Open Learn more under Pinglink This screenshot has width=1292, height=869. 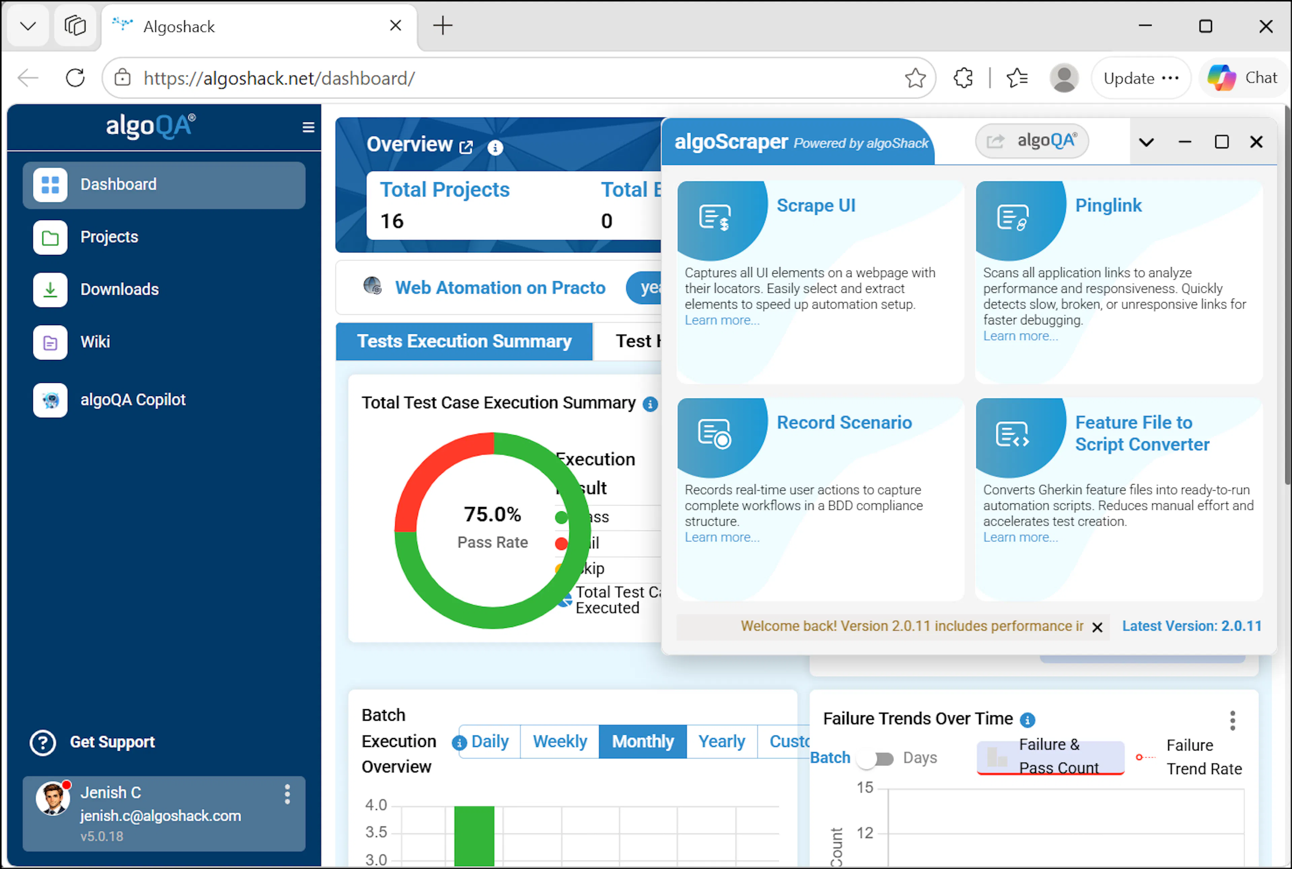[x=1020, y=336]
